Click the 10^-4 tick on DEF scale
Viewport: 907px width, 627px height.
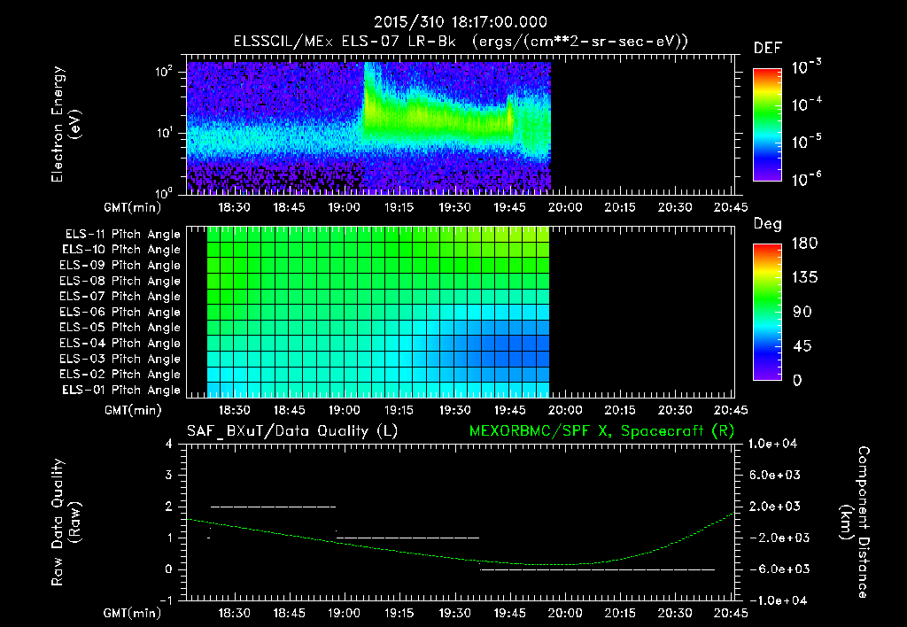[x=807, y=104]
